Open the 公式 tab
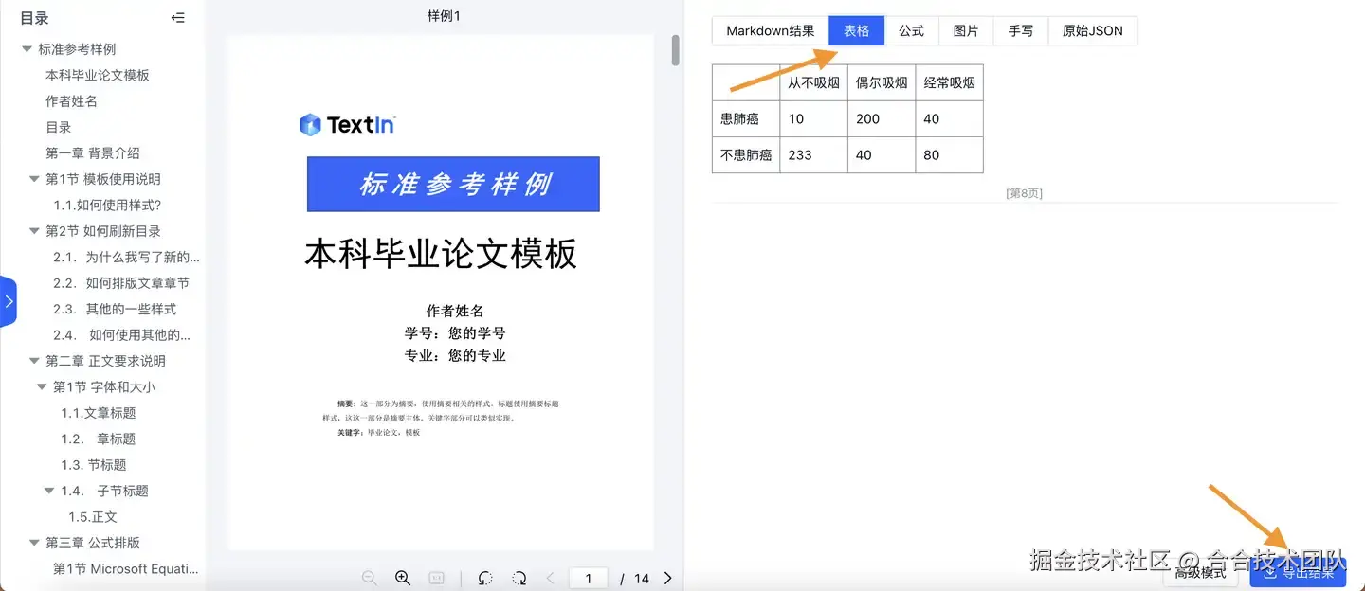This screenshot has height=591, width=1365. (x=912, y=30)
